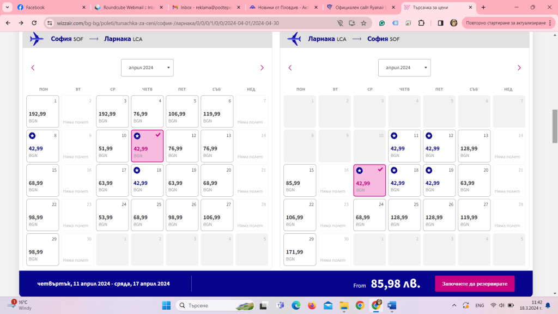
Task: Click the 'Започнете да резервирате' button
Action: point(474,283)
